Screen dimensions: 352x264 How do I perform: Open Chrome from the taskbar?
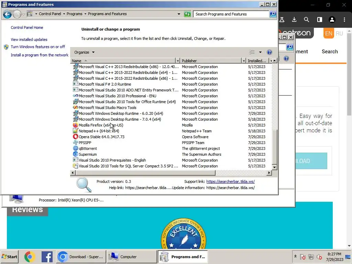point(30,257)
